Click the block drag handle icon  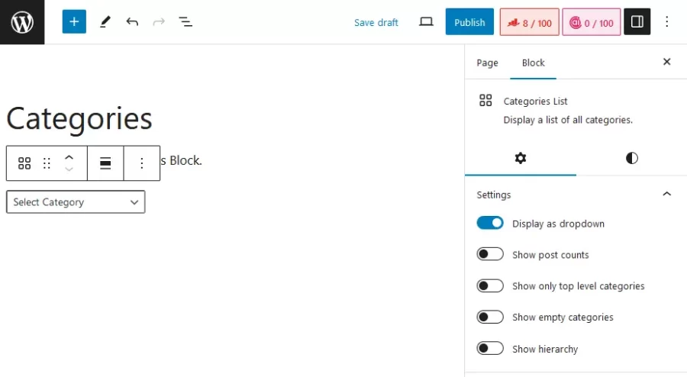click(x=47, y=163)
